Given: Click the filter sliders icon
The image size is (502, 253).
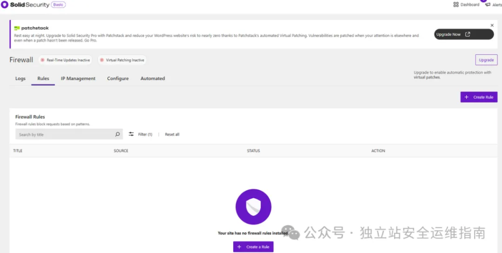Looking at the screenshot, I should (131, 134).
